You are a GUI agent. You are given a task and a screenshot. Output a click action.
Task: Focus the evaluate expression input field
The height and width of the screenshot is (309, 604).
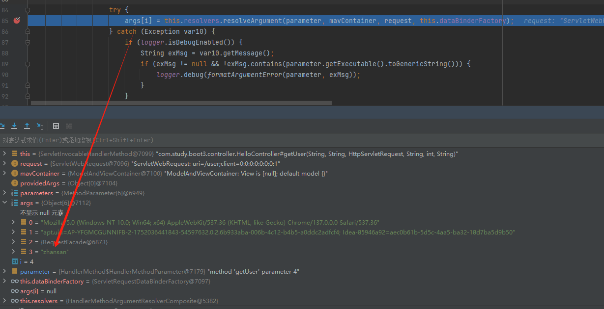point(302,140)
